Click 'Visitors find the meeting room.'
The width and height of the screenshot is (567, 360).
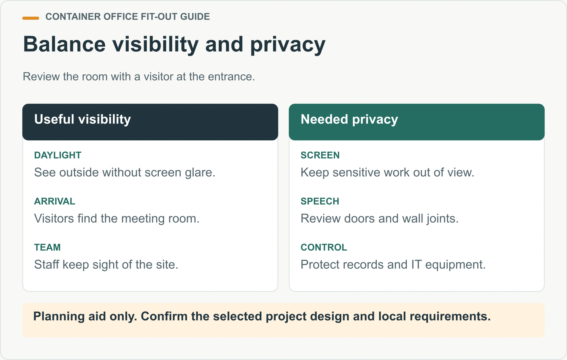pos(117,219)
